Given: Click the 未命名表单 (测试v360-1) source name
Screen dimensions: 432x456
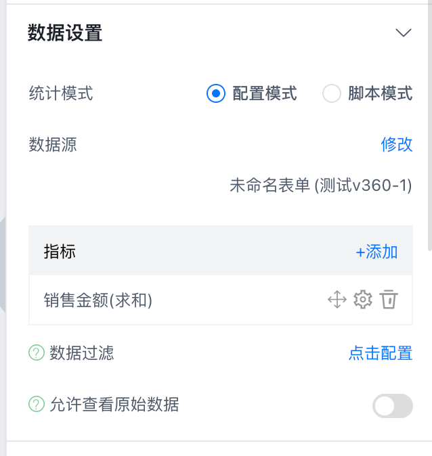Looking at the screenshot, I should click(x=320, y=185).
